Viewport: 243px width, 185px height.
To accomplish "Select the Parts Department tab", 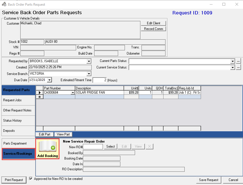I will [18, 143].
